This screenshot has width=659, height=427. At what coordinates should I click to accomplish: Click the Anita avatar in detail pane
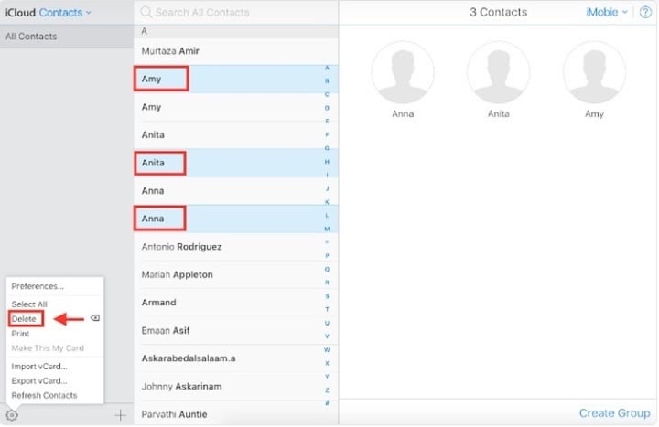click(x=499, y=72)
